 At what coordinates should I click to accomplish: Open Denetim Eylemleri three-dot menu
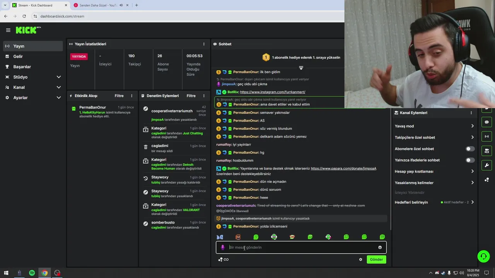[x=204, y=96]
